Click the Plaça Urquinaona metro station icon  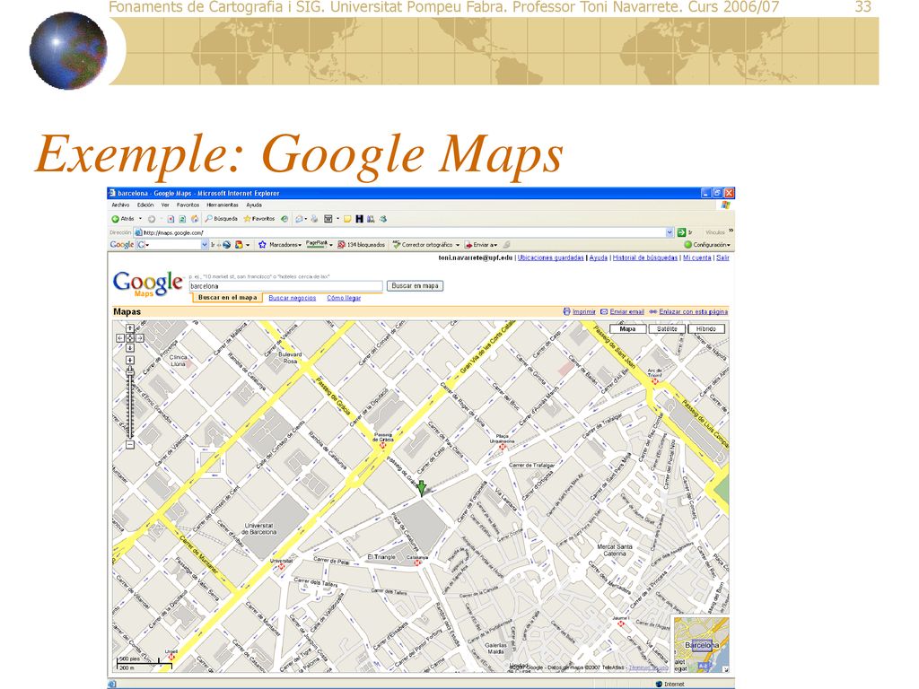point(503,447)
